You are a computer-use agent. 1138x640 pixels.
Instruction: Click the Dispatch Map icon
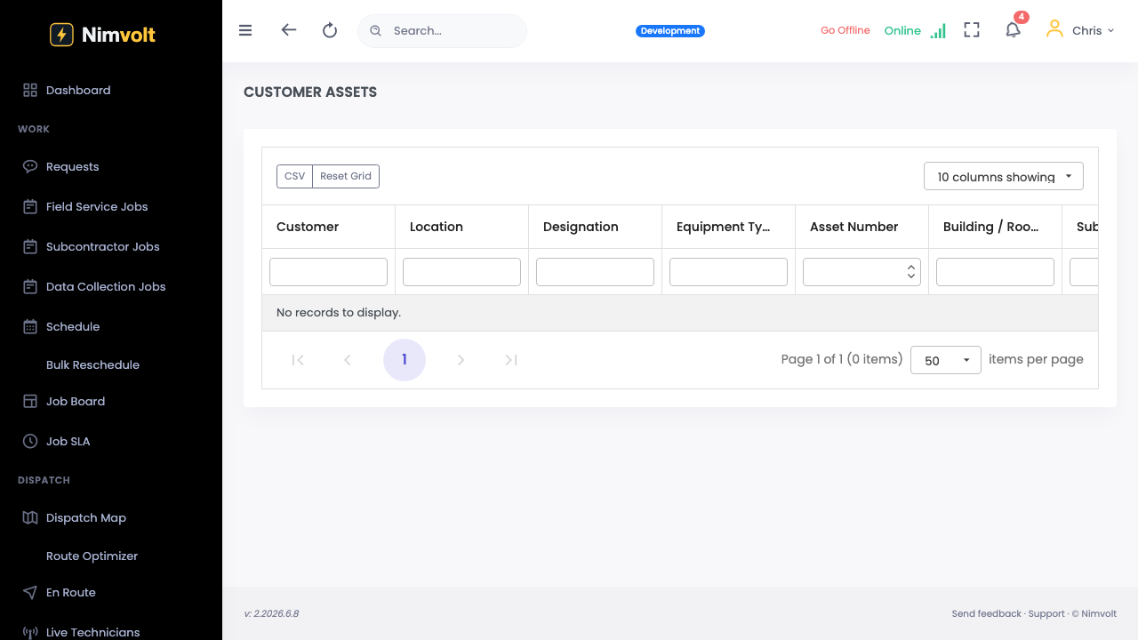point(30,517)
